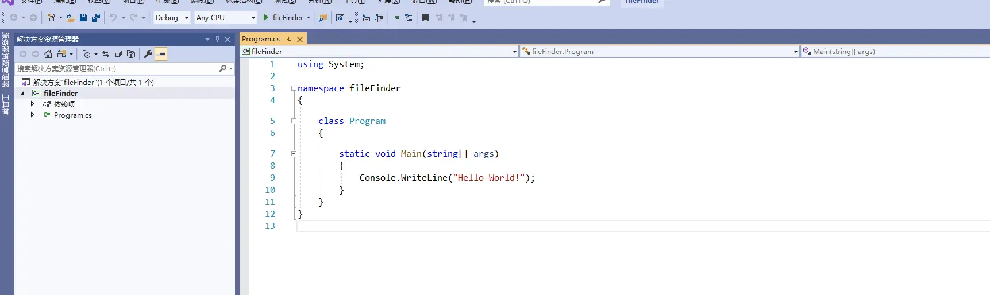Viewport: 990px width, 295px height.
Task: Go to next bookmark icon
Action: [x=451, y=18]
